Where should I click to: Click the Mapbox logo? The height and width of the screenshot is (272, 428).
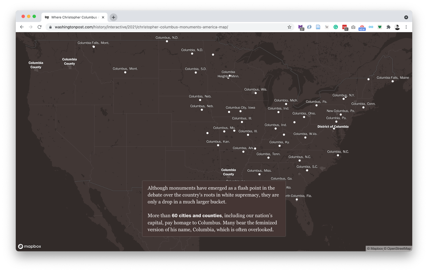[x=29, y=246]
